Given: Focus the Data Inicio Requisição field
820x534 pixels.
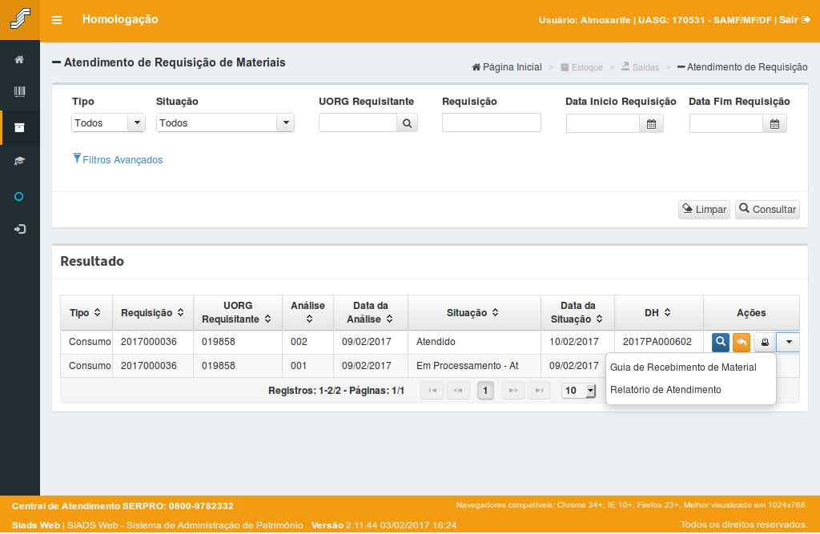Looking at the screenshot, I should pos(603,124).
